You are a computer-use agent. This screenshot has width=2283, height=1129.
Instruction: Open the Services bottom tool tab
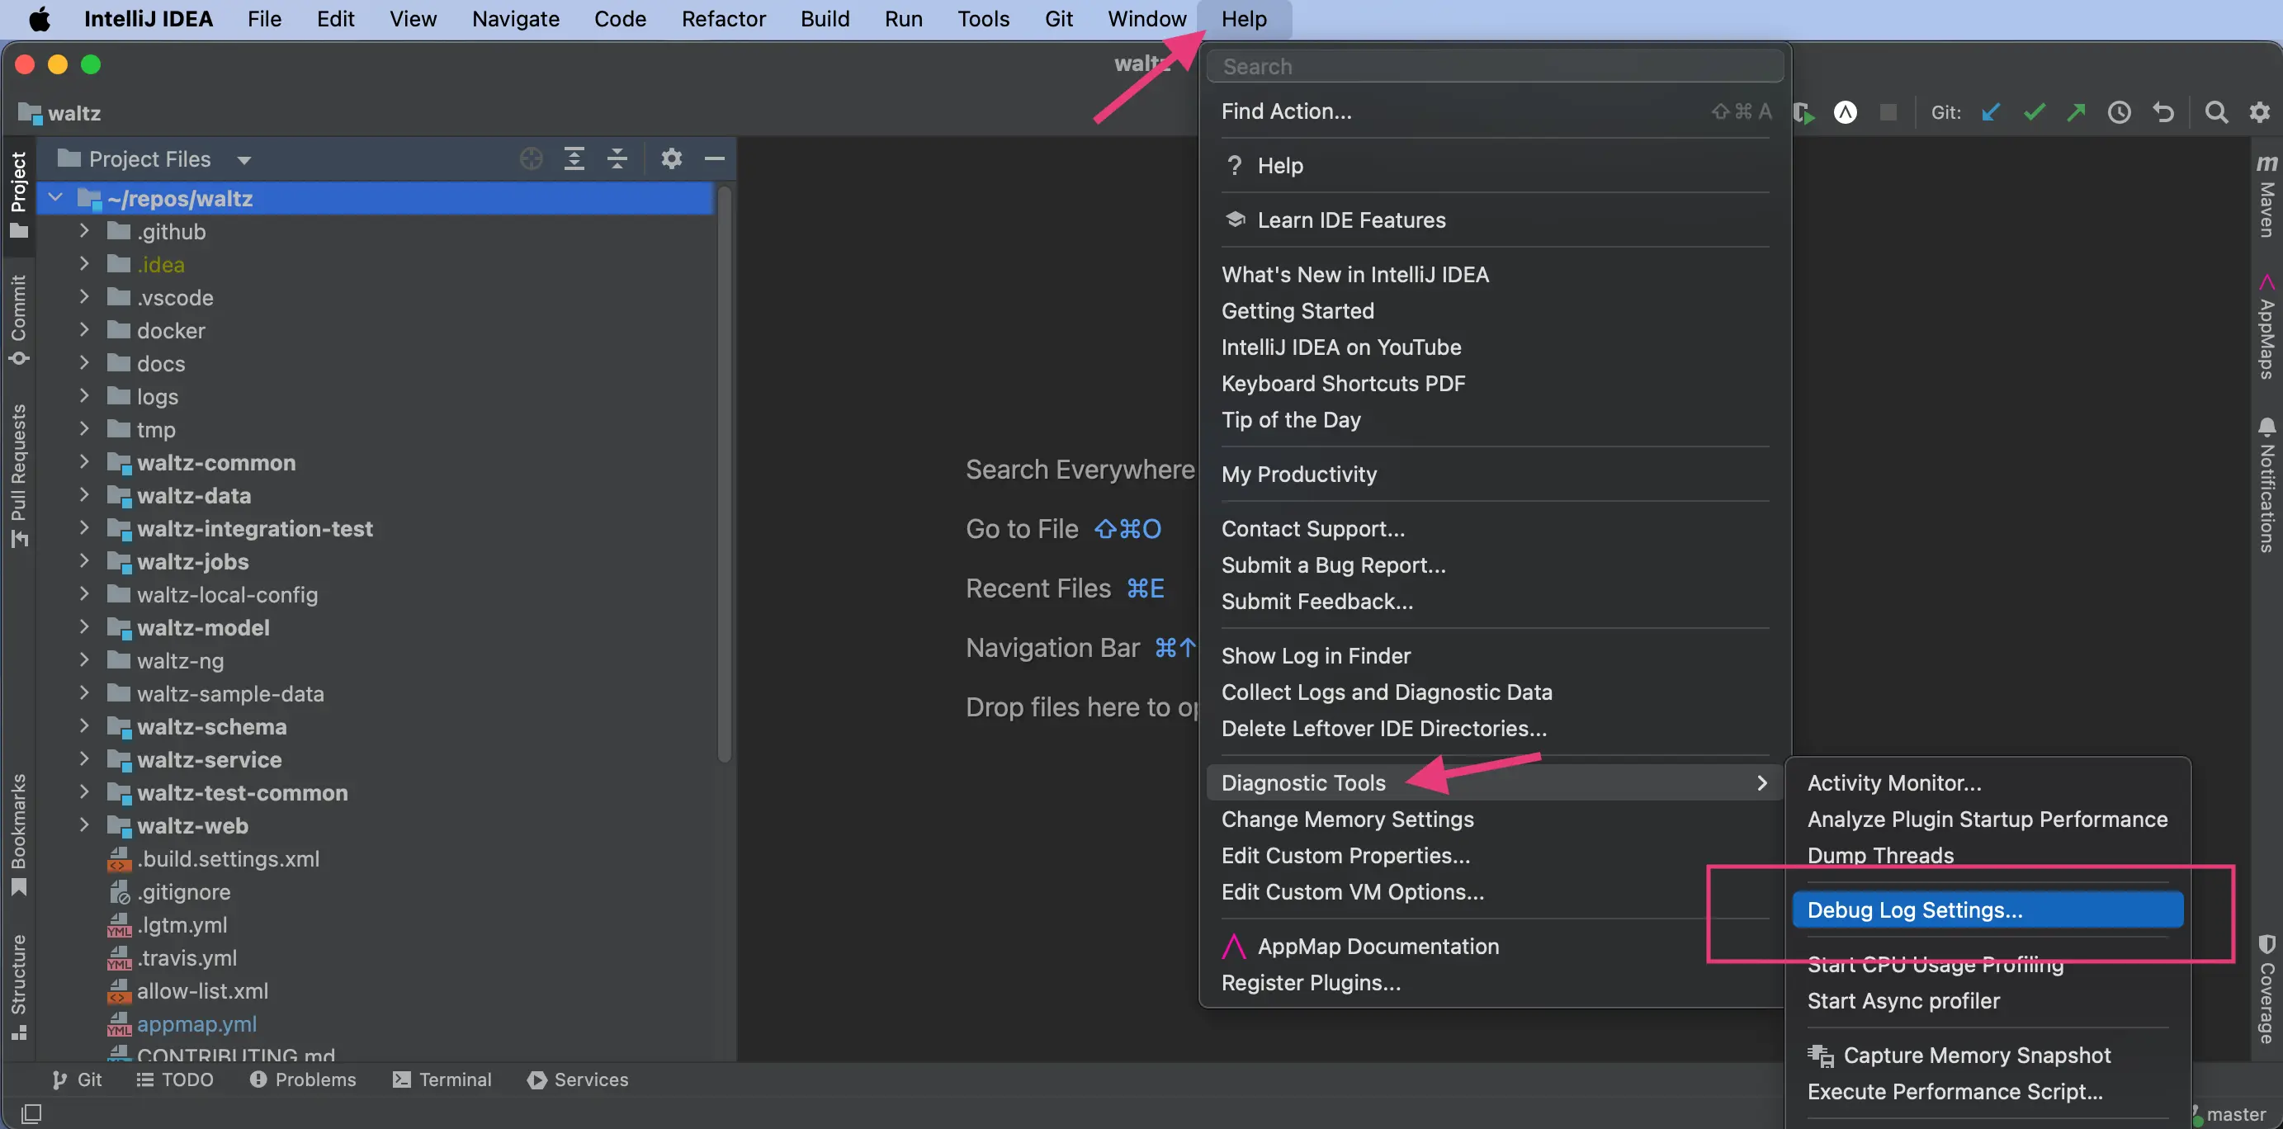click(x=578, y=1079)
